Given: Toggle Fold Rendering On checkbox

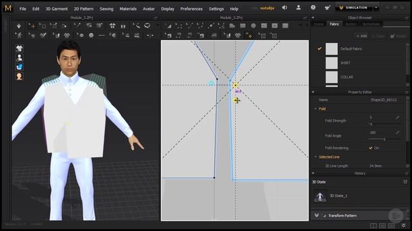Looking at the screenshot, I should point(371,148).
